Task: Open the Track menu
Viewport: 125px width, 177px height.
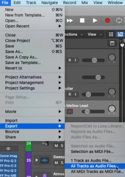Action: [31, 3]
